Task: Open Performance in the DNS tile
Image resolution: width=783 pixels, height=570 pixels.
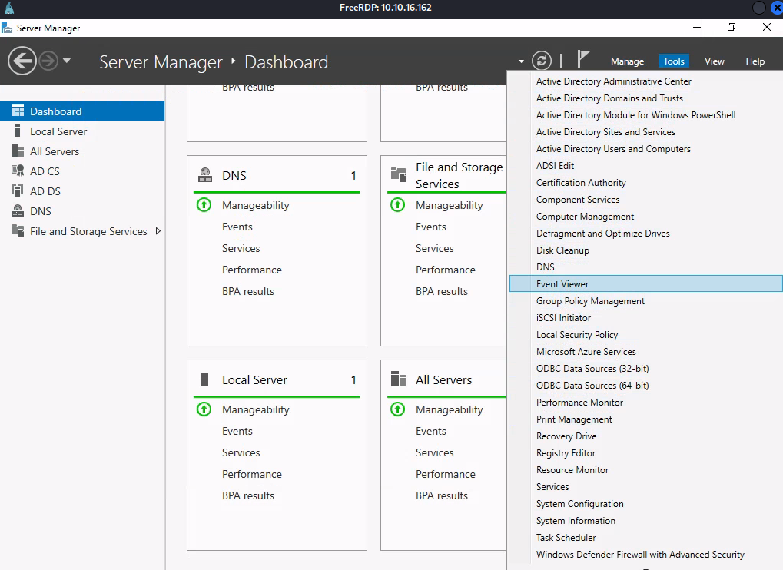Action: tap(252, 270)
